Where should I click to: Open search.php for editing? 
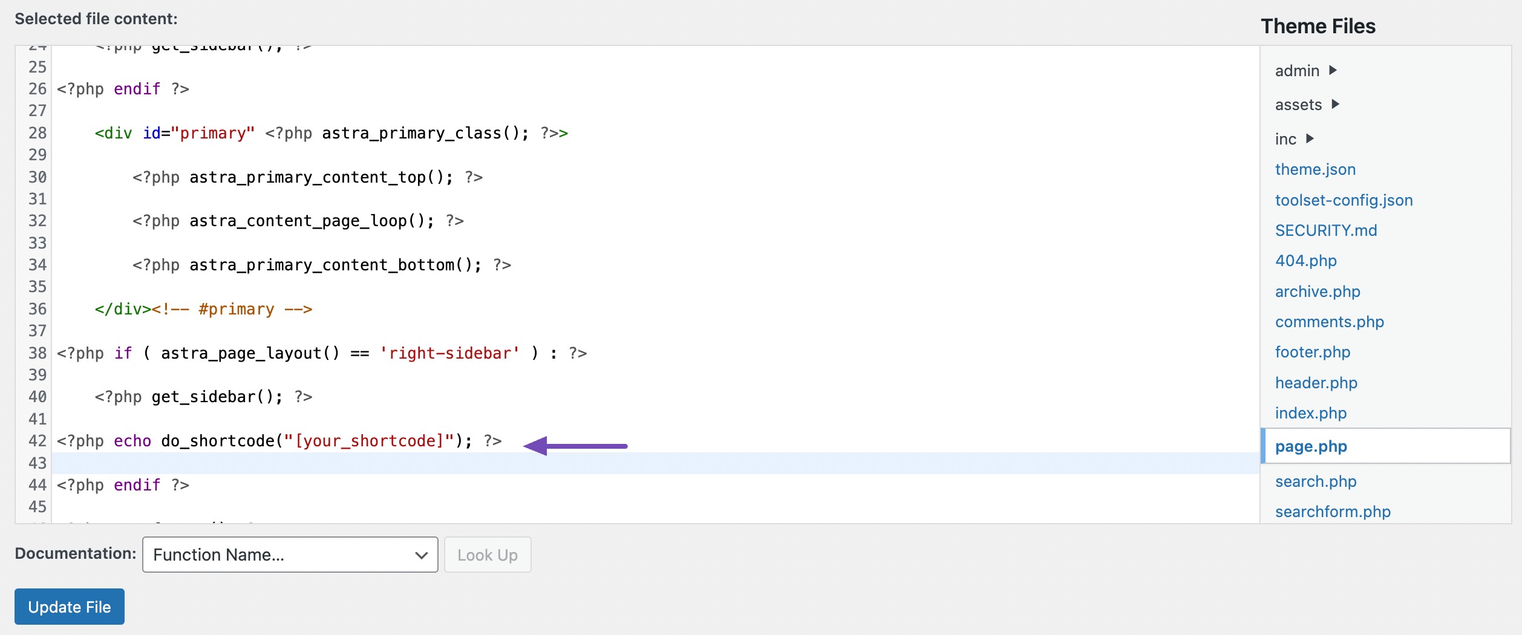point(1316,481)
